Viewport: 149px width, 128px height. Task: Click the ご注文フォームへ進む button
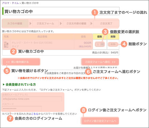pyautogui.click(x=100, y=62)
